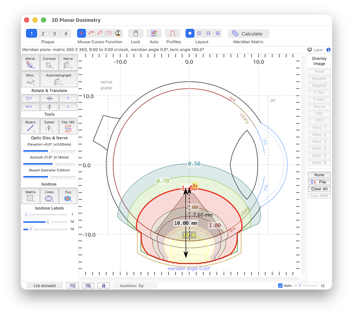This screenshot has width=353, height=317.
Task: Expand the Rulers tool menu
Action: coord(30,126)
